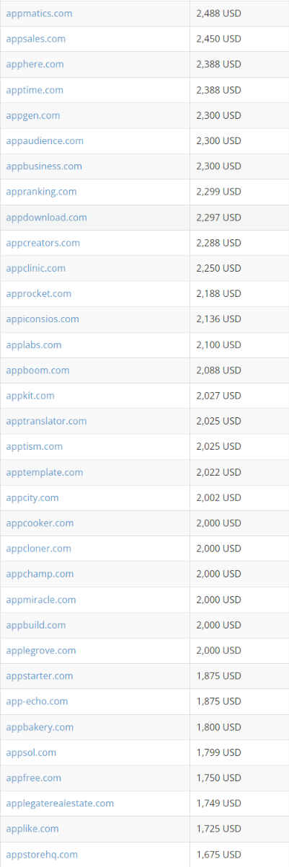Open the appkit.com listing
289x867 pixels.
tap(30, 396)
